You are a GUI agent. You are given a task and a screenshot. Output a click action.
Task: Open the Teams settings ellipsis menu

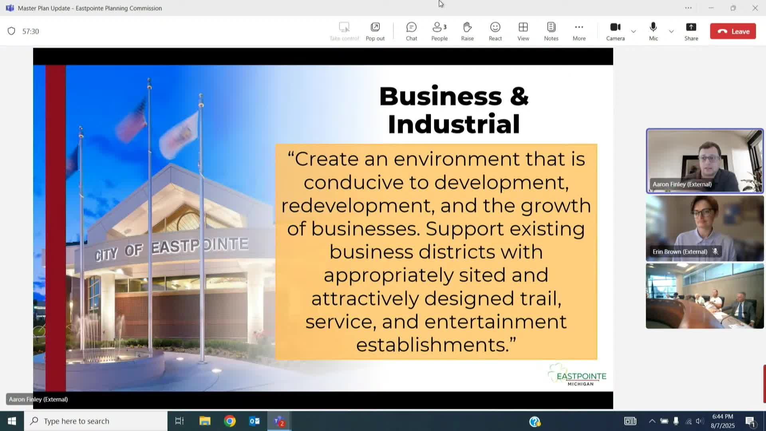(689, 8)
